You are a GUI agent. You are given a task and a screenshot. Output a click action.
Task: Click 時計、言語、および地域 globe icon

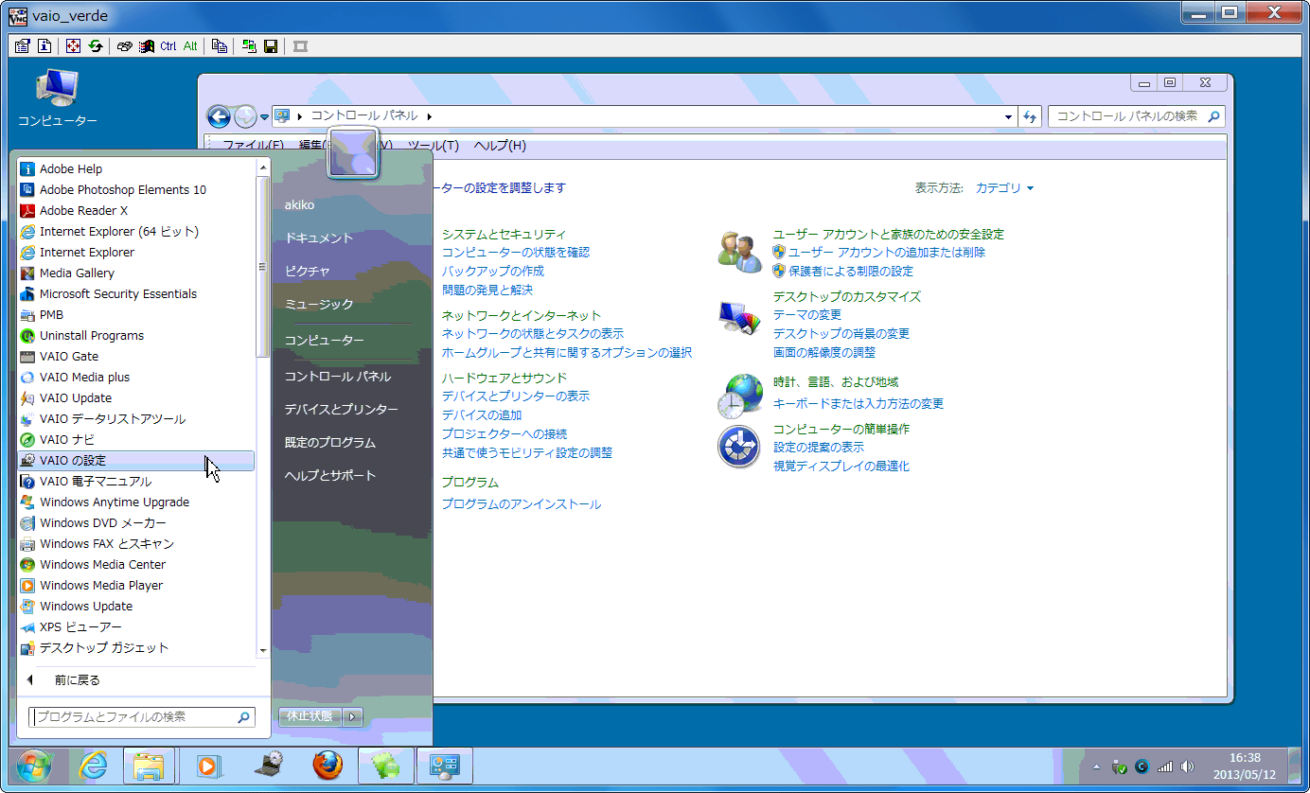click(739, 396)
